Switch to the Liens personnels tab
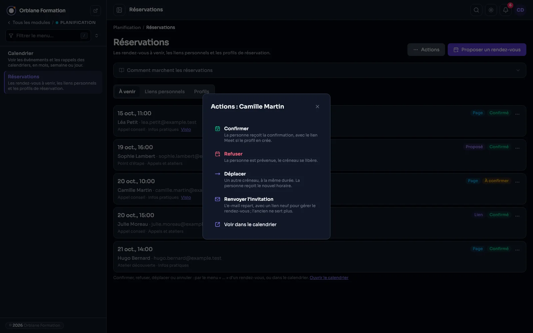 165,92
